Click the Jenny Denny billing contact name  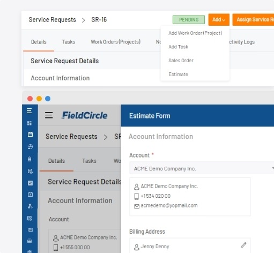pos(155,247)
